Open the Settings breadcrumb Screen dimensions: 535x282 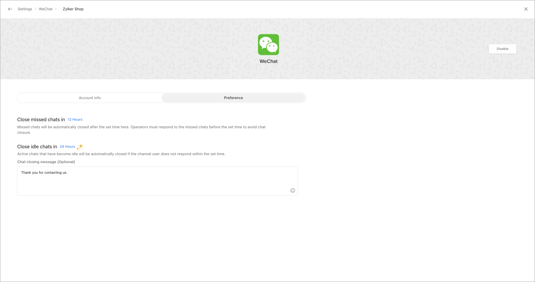pyautogui.click(x=25, y=9)
